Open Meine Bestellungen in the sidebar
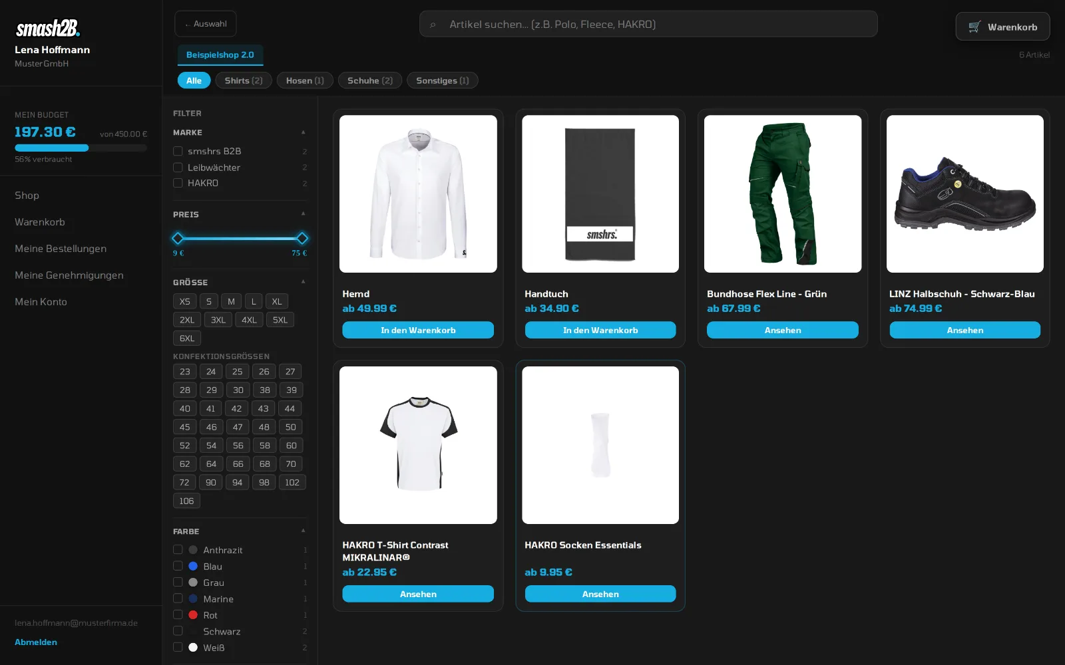Screen dimensions: 1065x665 61,249
